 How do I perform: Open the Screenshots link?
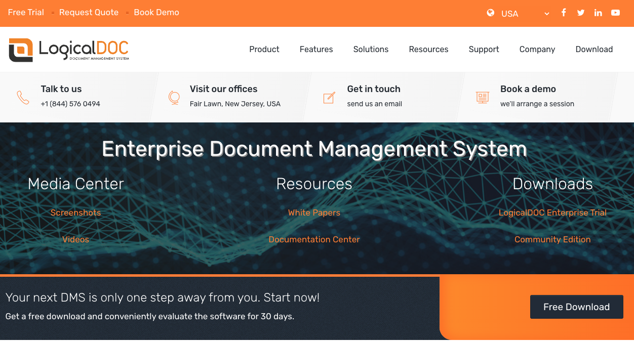pos(76,212)
